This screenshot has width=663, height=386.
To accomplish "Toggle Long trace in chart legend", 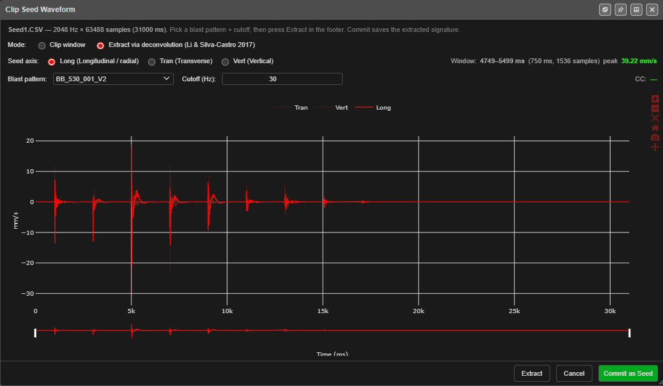I will pos(373,108).
